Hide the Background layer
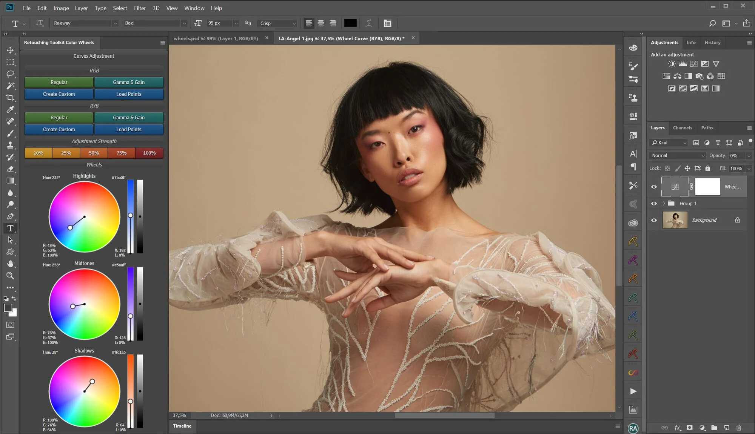This screenshot has width=755, height=434. point(654,220)
